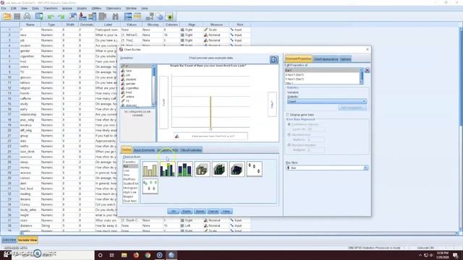Click the Undo arrow in the toolbar
The height and width of the screenshot is (260, 463).
click(51, 17)
